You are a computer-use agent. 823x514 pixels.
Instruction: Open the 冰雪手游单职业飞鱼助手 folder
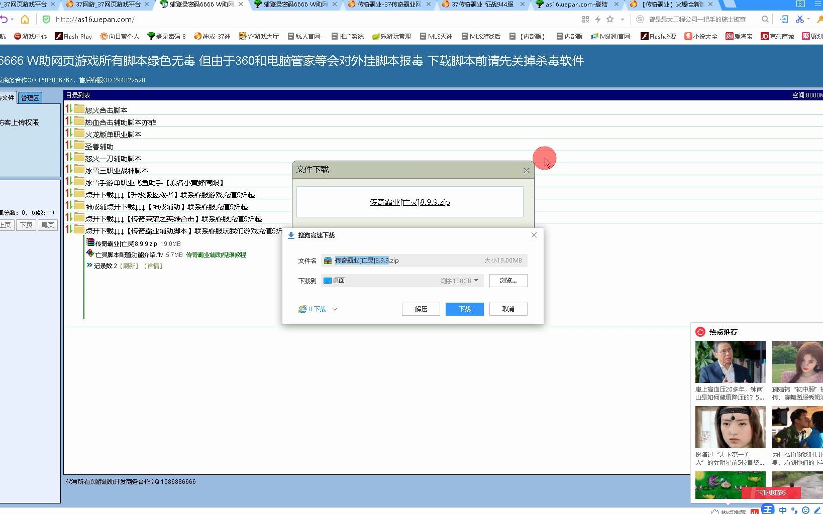(x=154, y=182)
